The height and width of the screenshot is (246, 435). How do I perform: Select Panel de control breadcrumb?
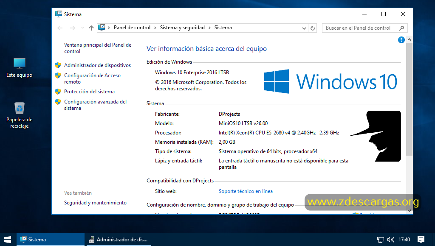(x=132, y=28)
